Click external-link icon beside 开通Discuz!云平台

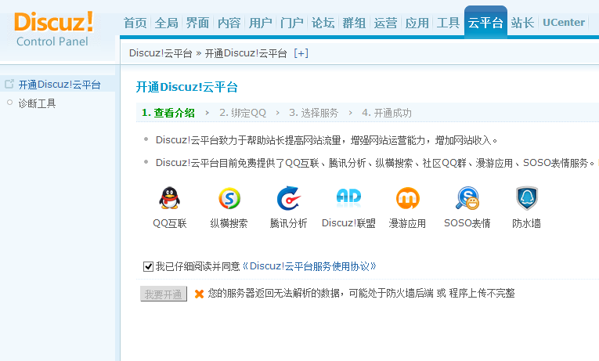(9, 84)
